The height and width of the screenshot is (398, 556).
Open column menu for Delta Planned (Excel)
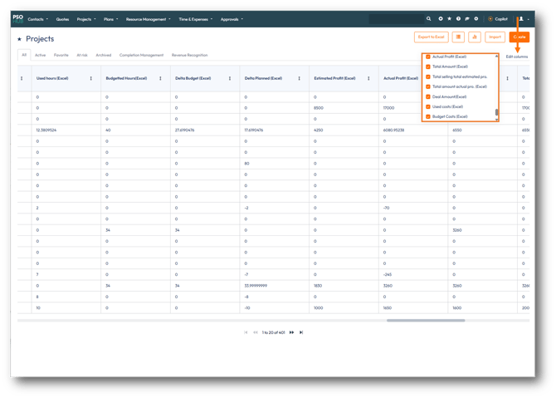click(300, 78)
